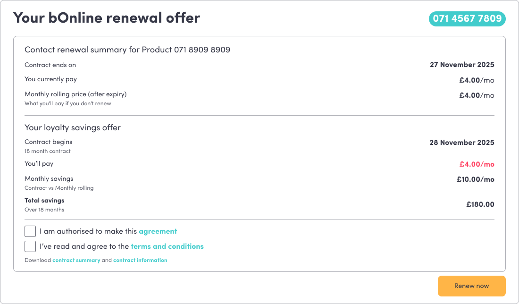Click the £180.00 total savings amount

click(x=480, y=204)
